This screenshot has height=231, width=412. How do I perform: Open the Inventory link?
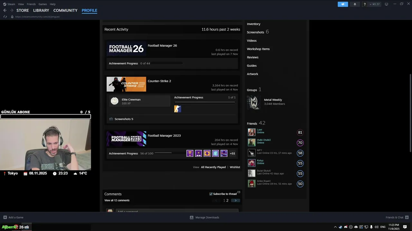click(x=254, y=24)
